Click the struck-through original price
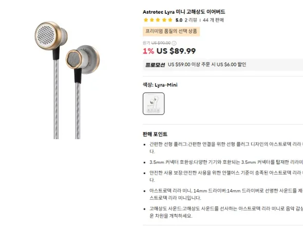Screen dimensions: 303x227 click(161, 43)
